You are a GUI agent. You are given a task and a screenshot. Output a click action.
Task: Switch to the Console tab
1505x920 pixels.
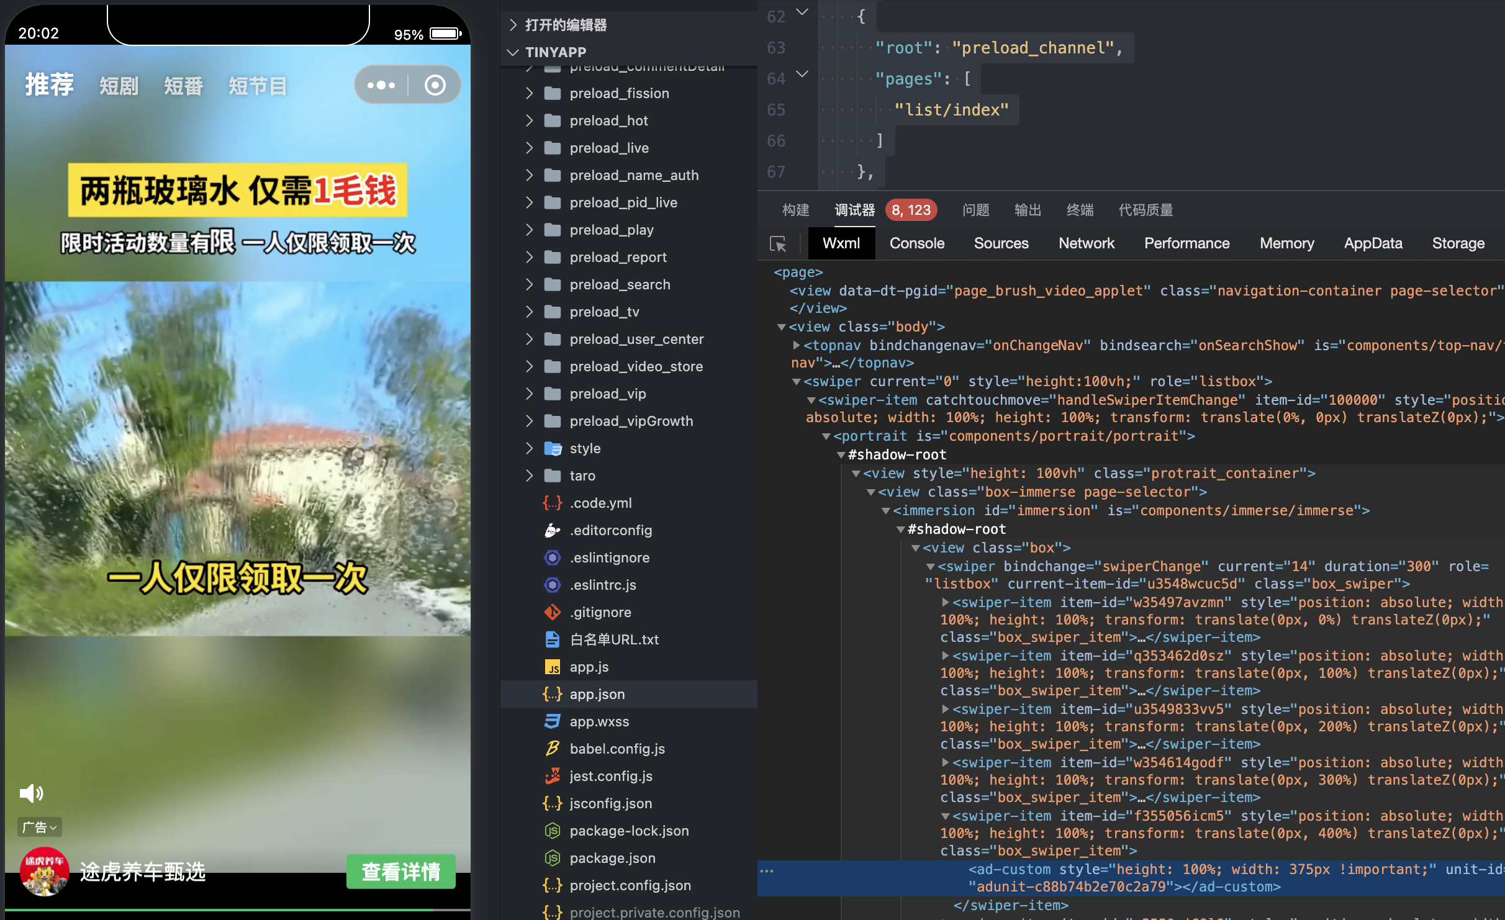(x=916, y=243)
